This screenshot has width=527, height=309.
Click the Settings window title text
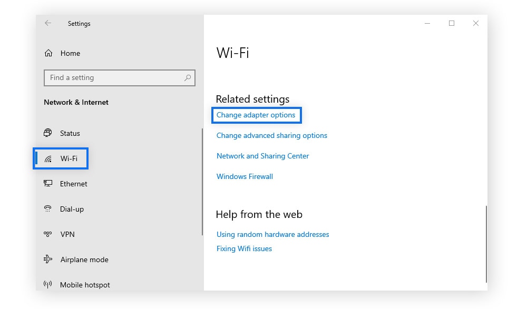(x=79, y=24)
